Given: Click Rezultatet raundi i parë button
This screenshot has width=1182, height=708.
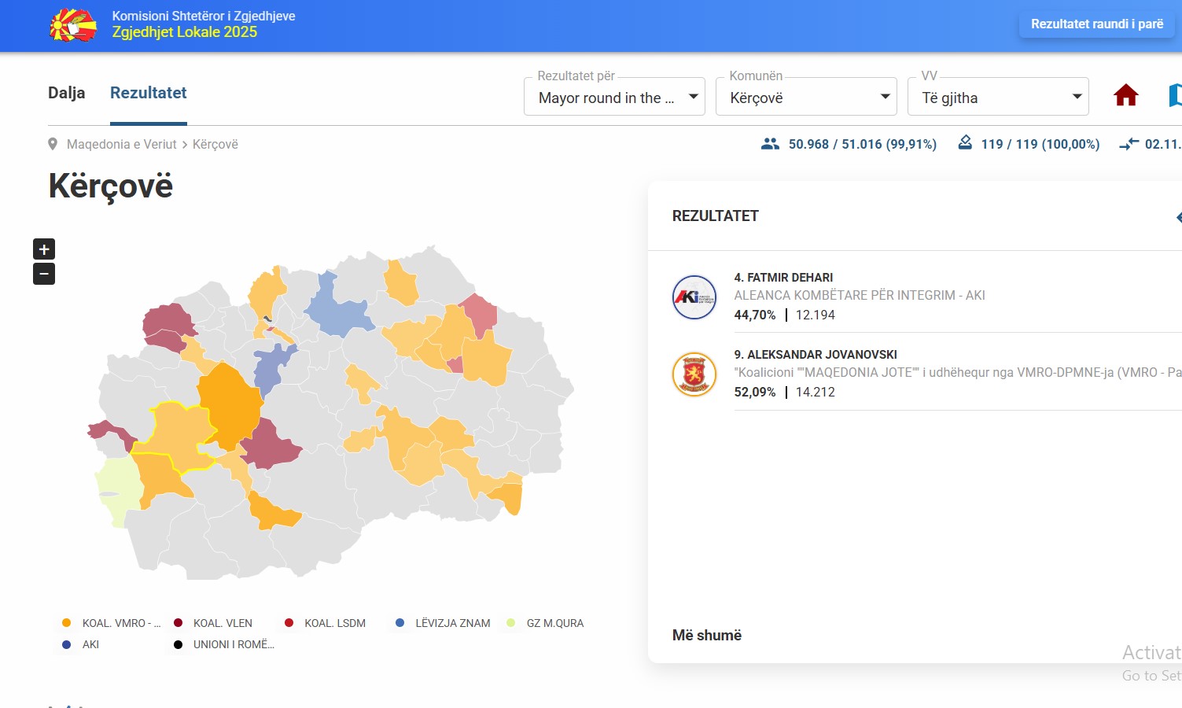Looking at the screenshot, I should (x=1096, y=24).
